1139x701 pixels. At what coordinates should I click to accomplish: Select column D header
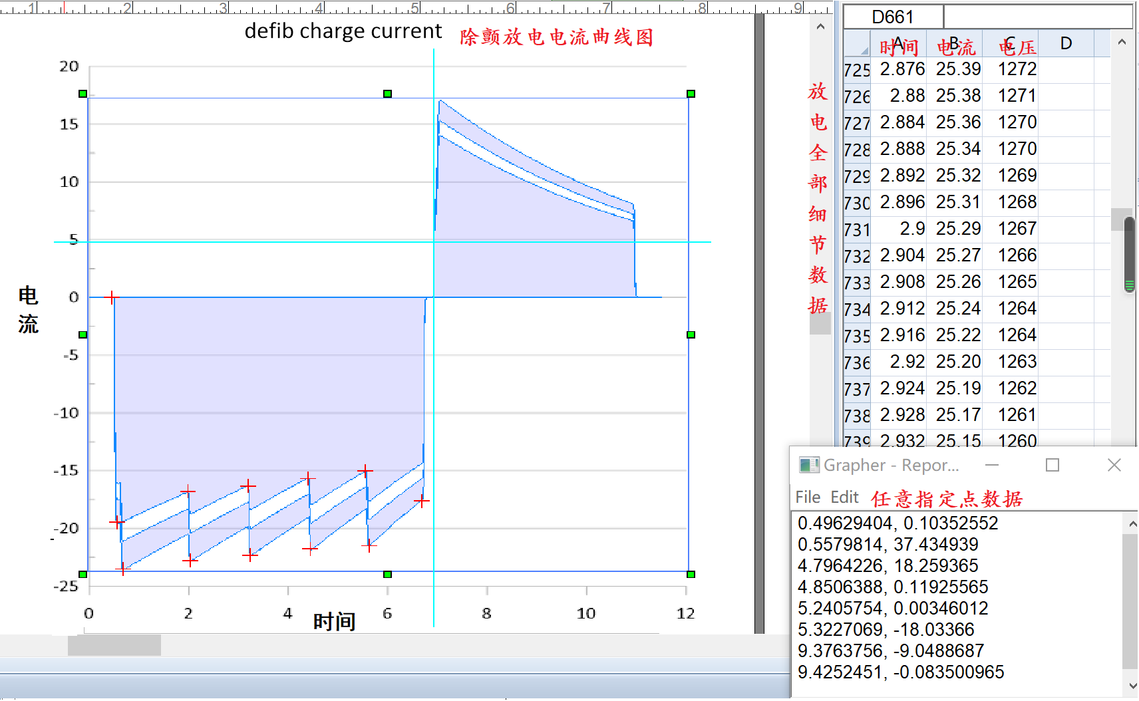1066,44
